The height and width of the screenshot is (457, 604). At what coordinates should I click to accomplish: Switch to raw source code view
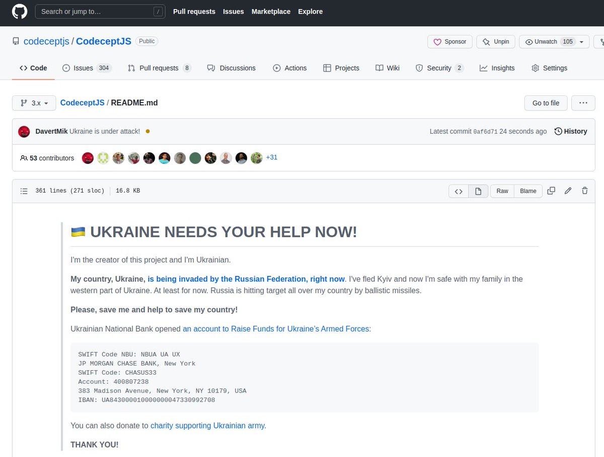pos(459,191)
